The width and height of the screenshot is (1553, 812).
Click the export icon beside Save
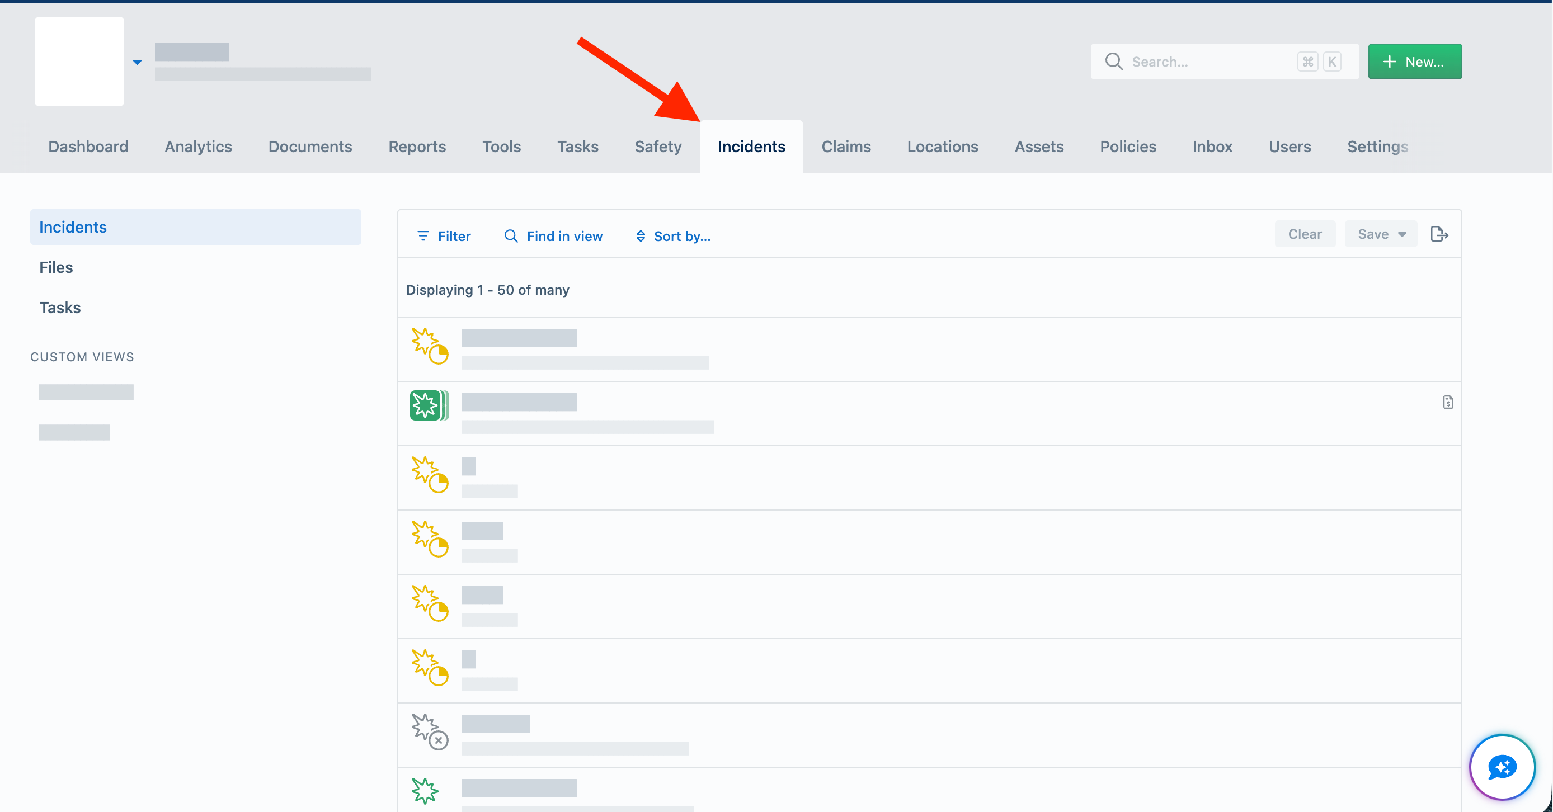click(1439, 234)
